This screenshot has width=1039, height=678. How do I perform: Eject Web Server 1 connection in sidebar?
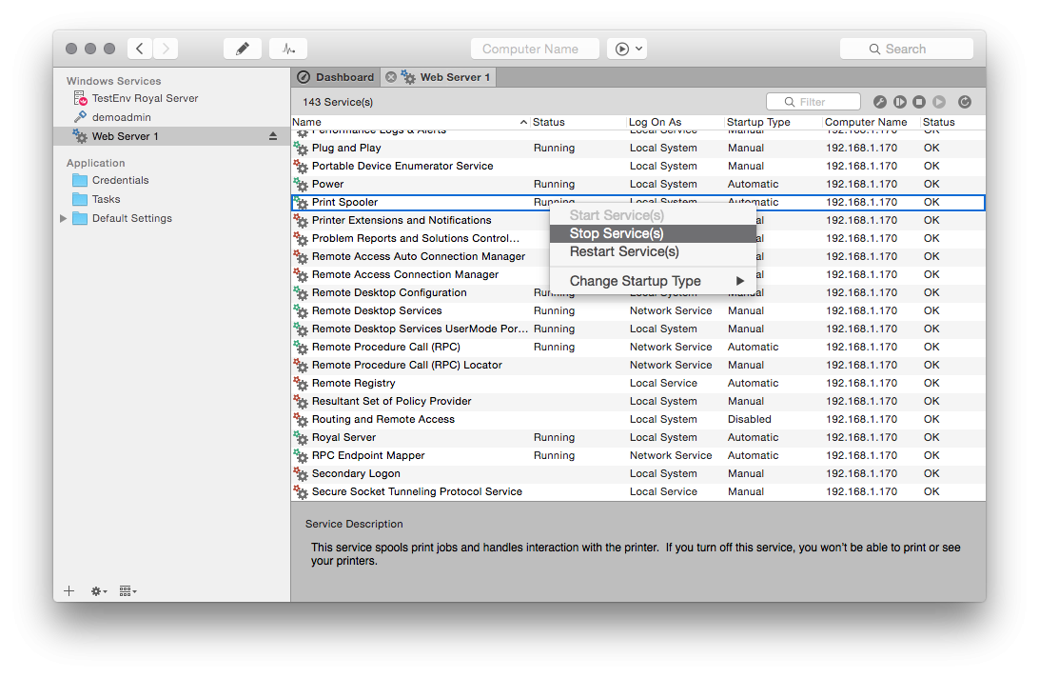273,136
